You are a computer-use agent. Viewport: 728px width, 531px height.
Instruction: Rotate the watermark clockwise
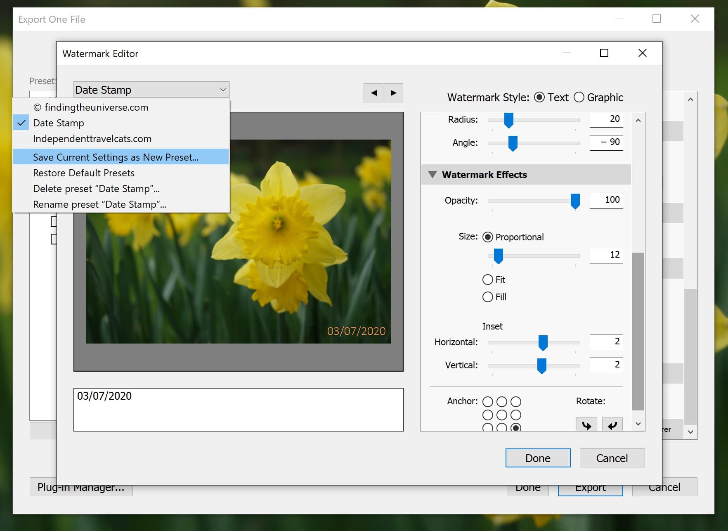tap(586, 425)
